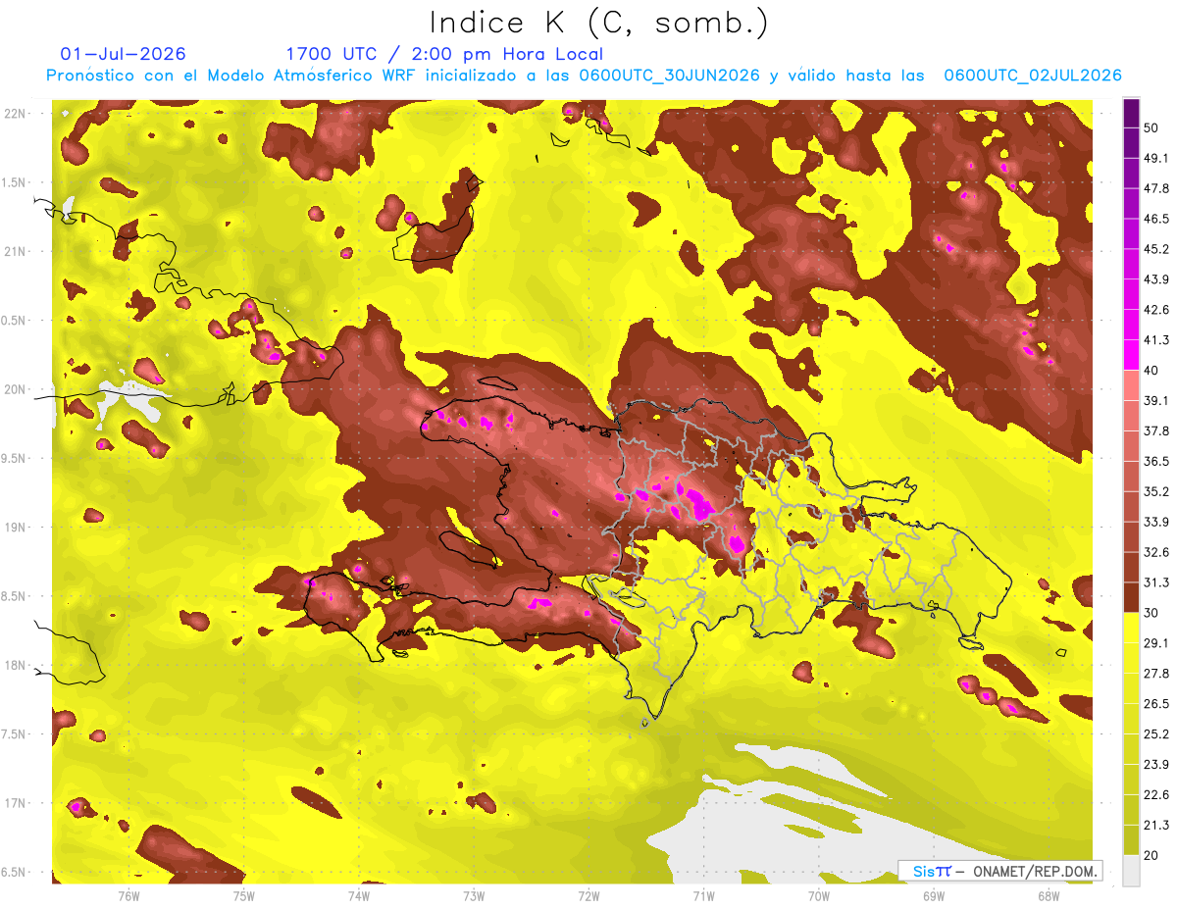Click the "73W" longitude label

point(474,895)
